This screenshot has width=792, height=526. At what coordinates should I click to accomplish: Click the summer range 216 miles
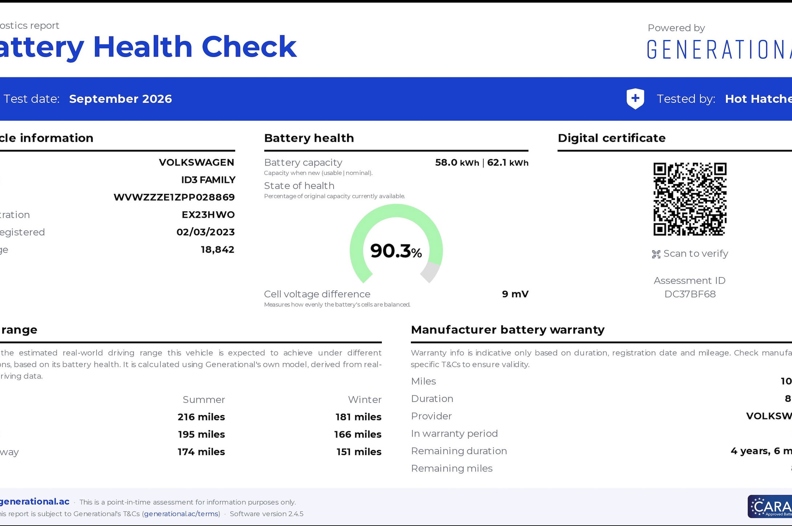click(201, 417)
